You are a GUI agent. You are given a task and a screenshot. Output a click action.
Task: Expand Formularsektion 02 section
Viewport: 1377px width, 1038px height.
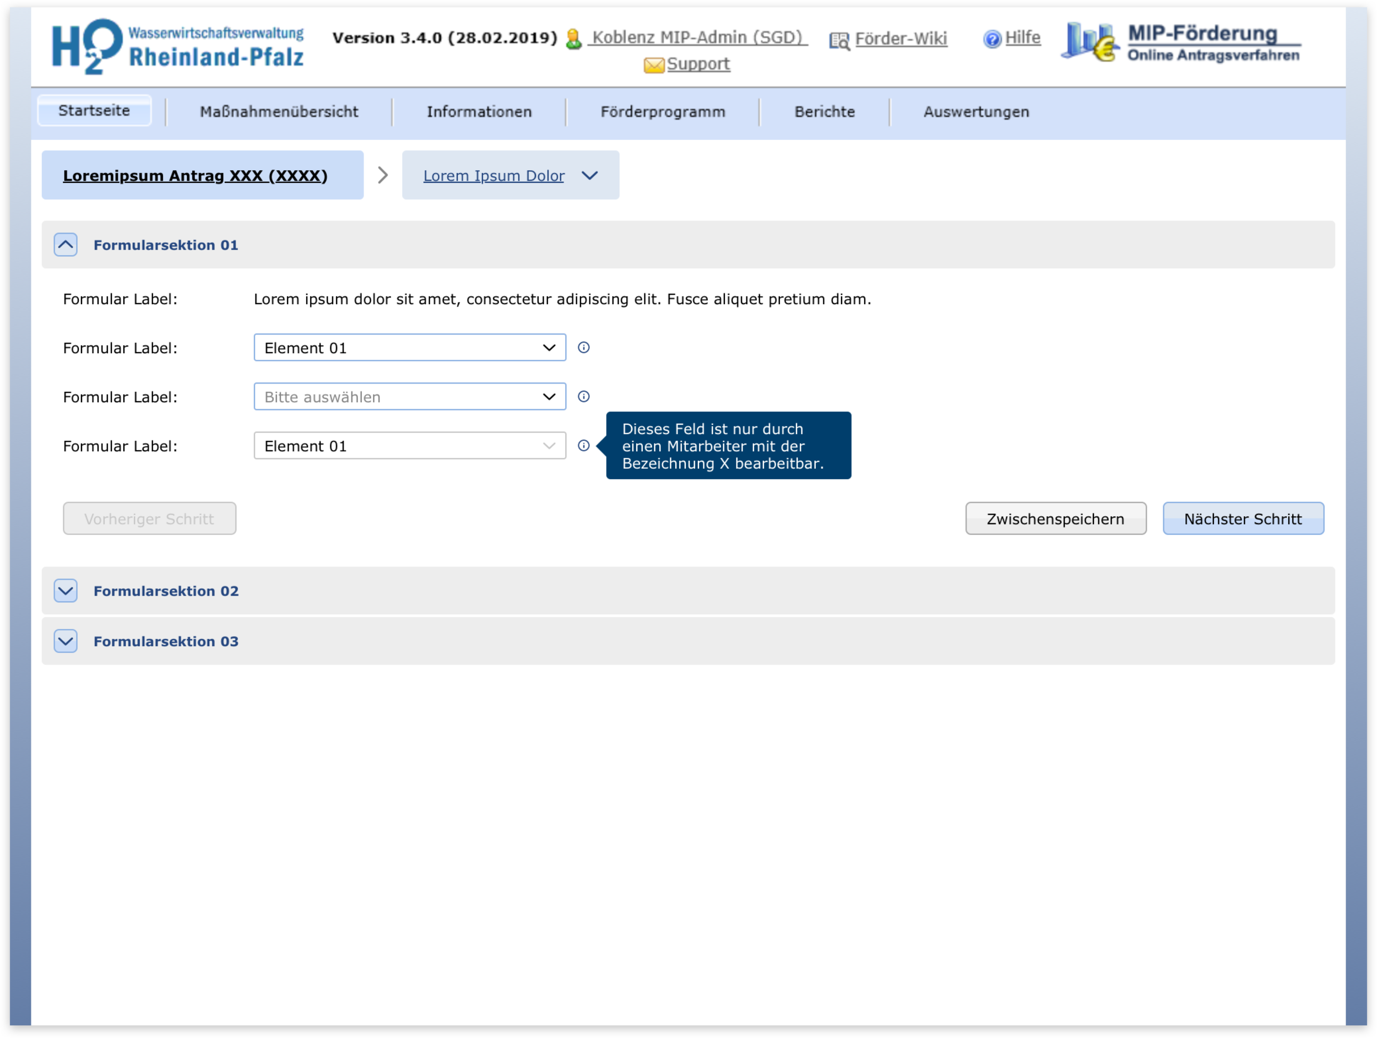(66, 590)
